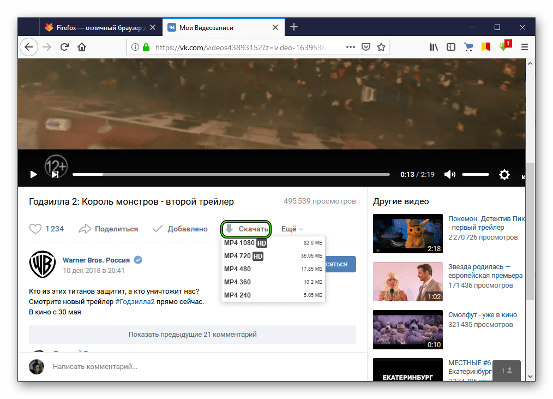This screenshot has width=553, height=399.
Task: Click the page scrollbar up arrow
Action: (530, 63)
